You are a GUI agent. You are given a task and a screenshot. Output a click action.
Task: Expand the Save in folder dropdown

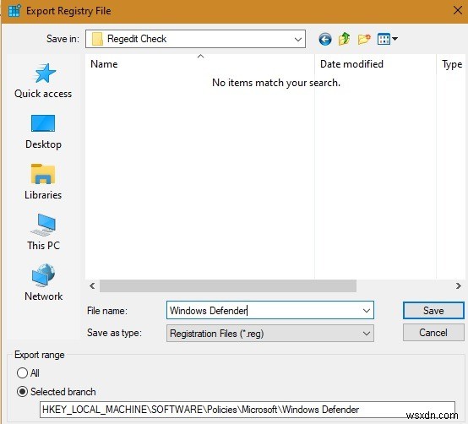tap(297, 39)
